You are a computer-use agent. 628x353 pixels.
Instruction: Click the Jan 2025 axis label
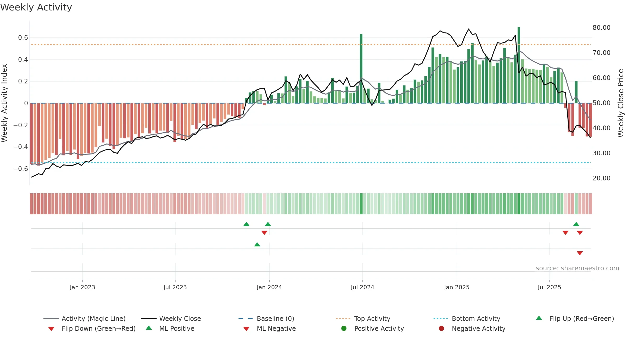coord(457,287)
